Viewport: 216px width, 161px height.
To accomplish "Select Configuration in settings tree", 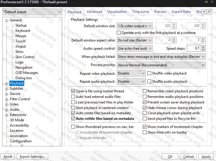I will click(21, 141).
